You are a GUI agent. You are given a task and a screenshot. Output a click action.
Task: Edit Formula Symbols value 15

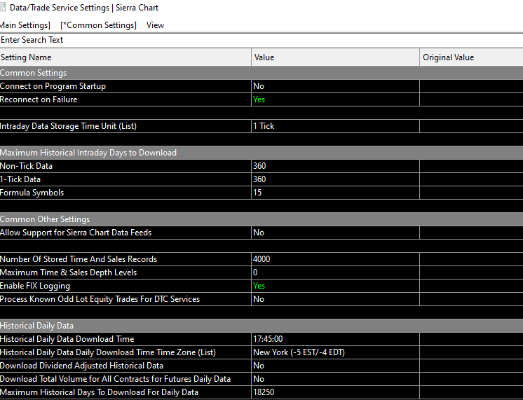335,193
